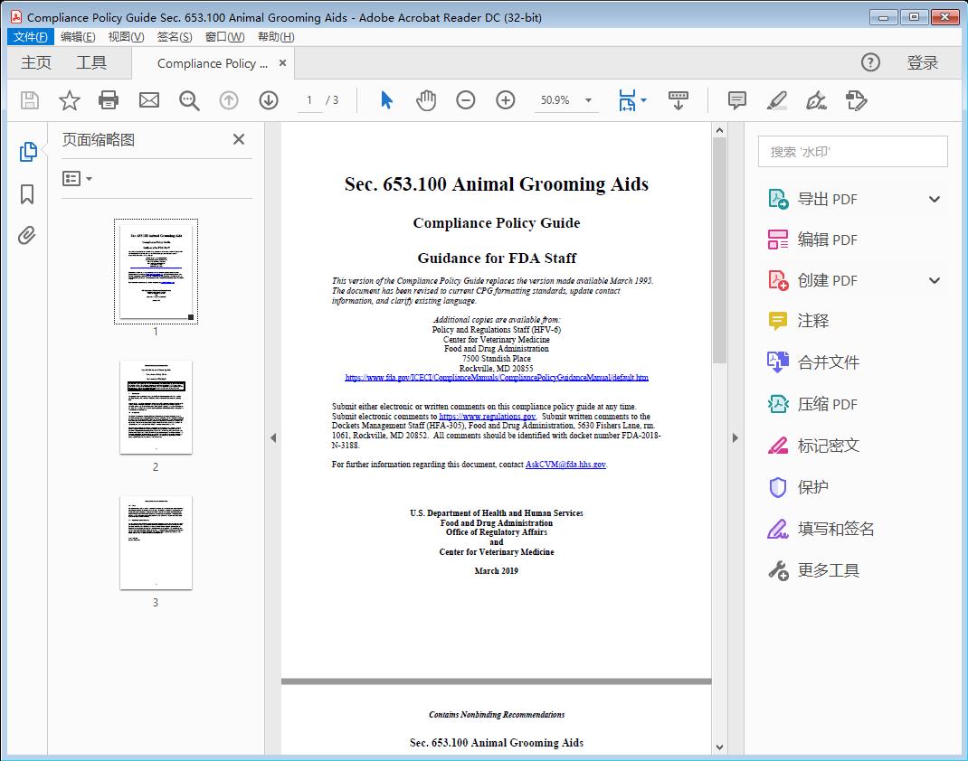Click the 登录 sign-in button
The width and height of the screenshot is (968, 761).
point(922,62)
